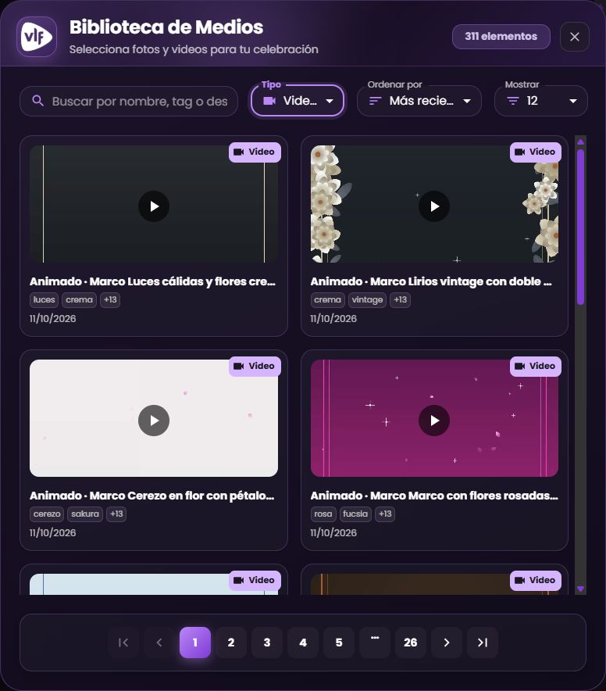Click Video badge on Luces cálidas card
Image resolution: width=606 pixels, height=691 pixels.
point(255,152)
